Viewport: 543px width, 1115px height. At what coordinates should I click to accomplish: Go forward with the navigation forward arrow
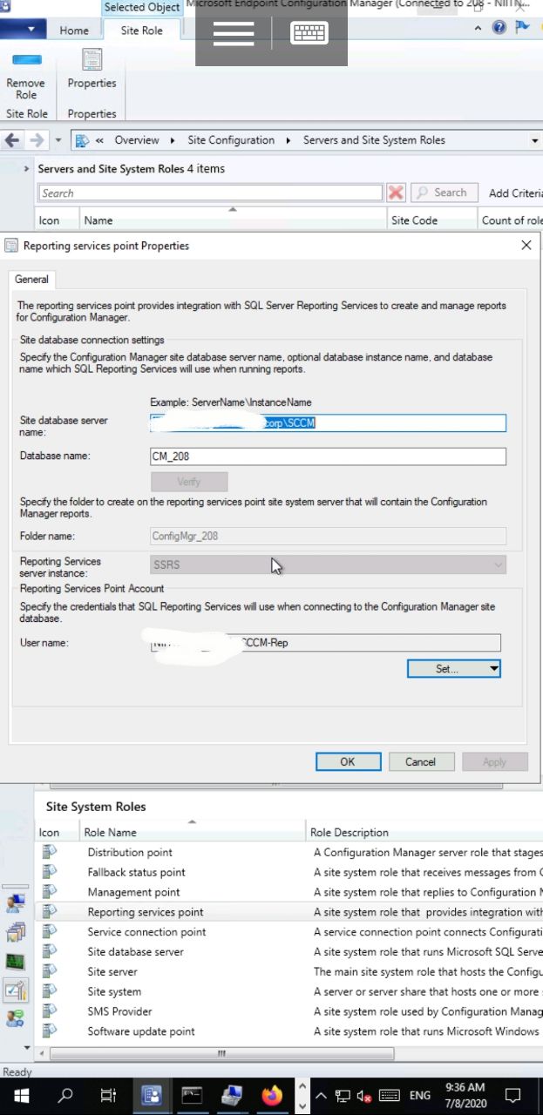37,140
